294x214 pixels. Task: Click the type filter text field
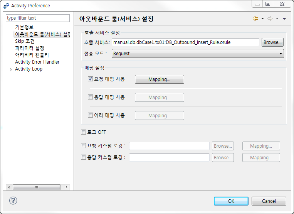coord(38,18)
